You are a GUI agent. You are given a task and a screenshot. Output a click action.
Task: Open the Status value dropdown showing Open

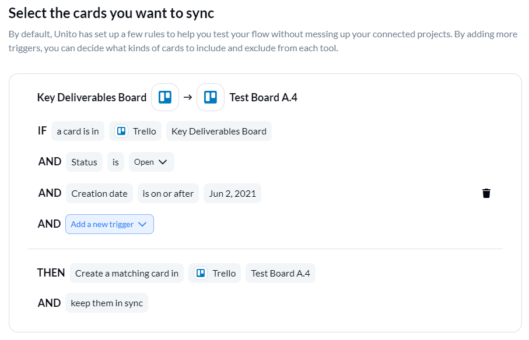152,162
